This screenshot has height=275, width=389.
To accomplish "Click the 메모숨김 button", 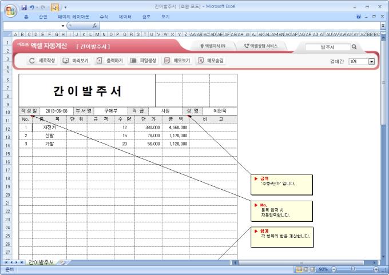I will pyautogui.click(x=211, y=61).
